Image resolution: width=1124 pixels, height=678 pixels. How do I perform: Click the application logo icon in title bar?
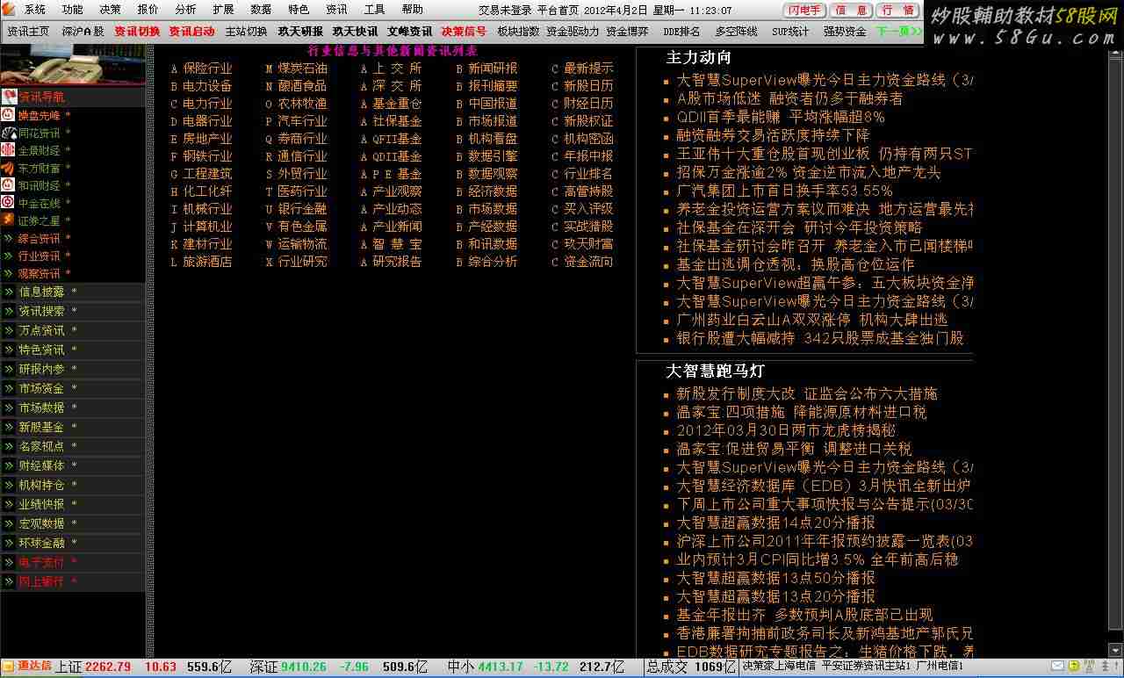[x=9, y=10]
